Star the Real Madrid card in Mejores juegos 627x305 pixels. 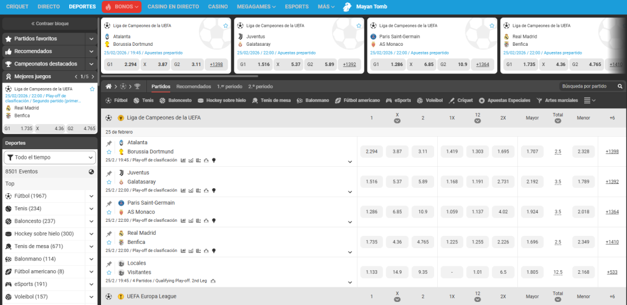pos(92,89)
